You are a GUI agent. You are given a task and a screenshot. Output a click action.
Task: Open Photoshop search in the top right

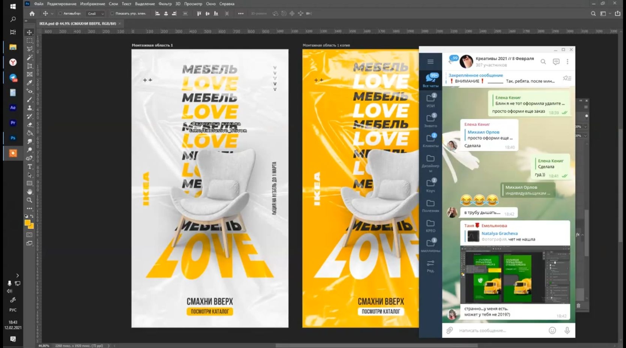[593, 13]
